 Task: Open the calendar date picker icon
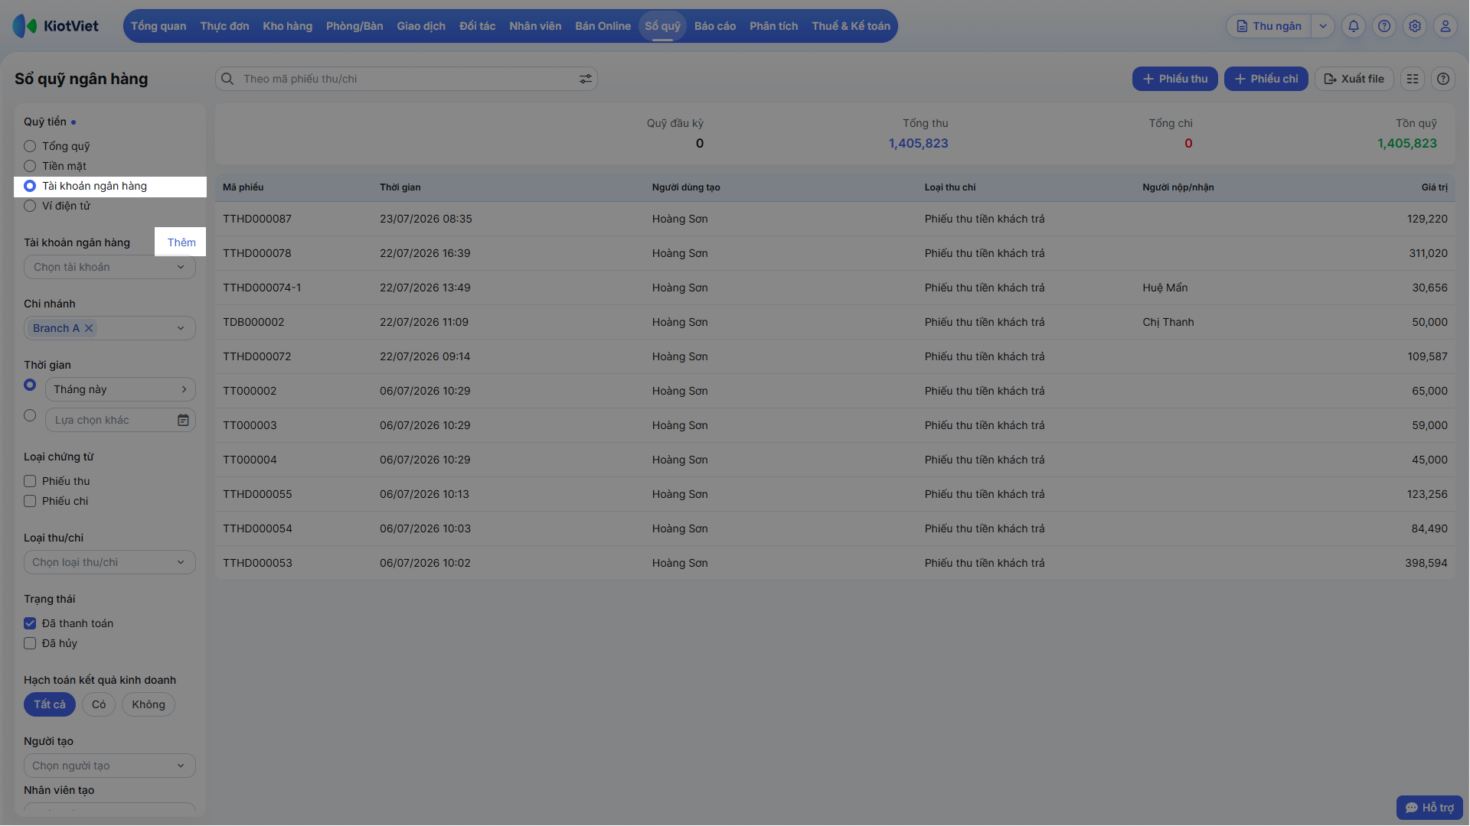coord(183,420)
